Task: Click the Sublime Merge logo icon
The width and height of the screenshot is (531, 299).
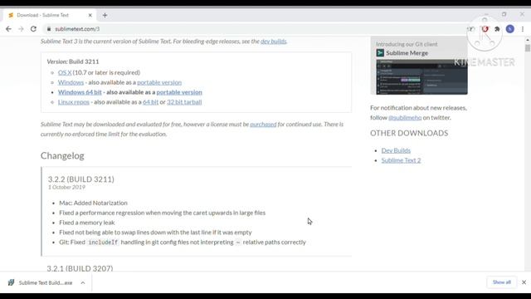Action: click(x=380, y=53)
